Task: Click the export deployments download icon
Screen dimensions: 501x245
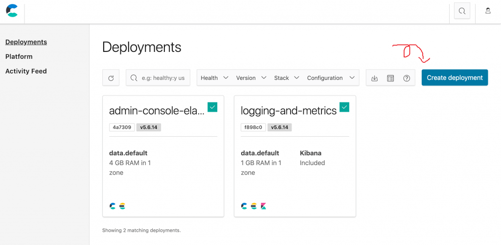Action: click(374, 78)
